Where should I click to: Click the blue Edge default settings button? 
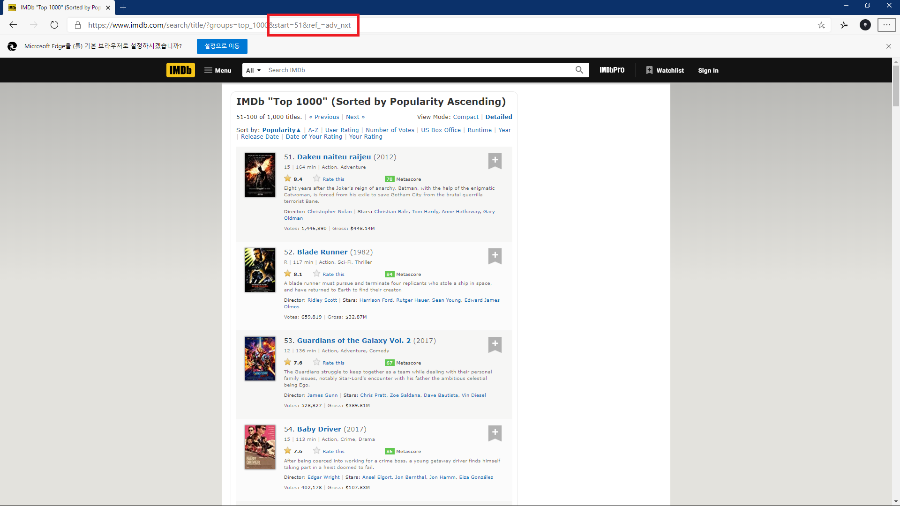pyautogui.click(x=222, y=46)
